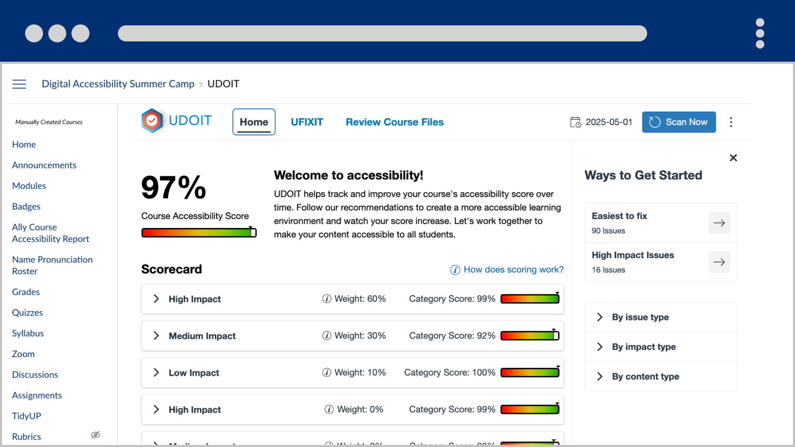Click info icon next to Weight: 30%

coord(327,336)
